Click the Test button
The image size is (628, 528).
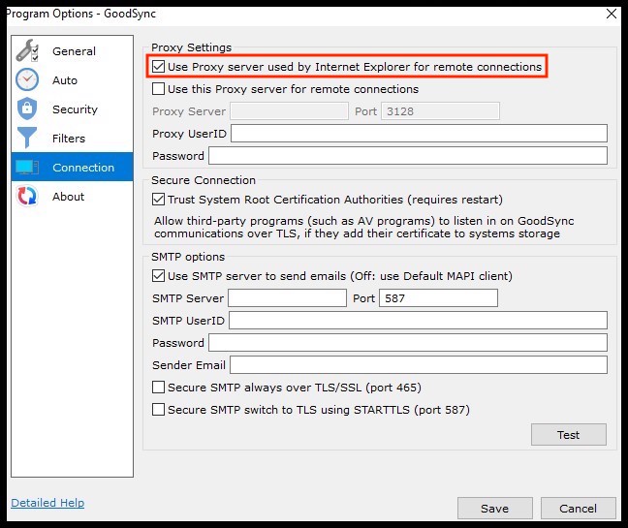568,434
